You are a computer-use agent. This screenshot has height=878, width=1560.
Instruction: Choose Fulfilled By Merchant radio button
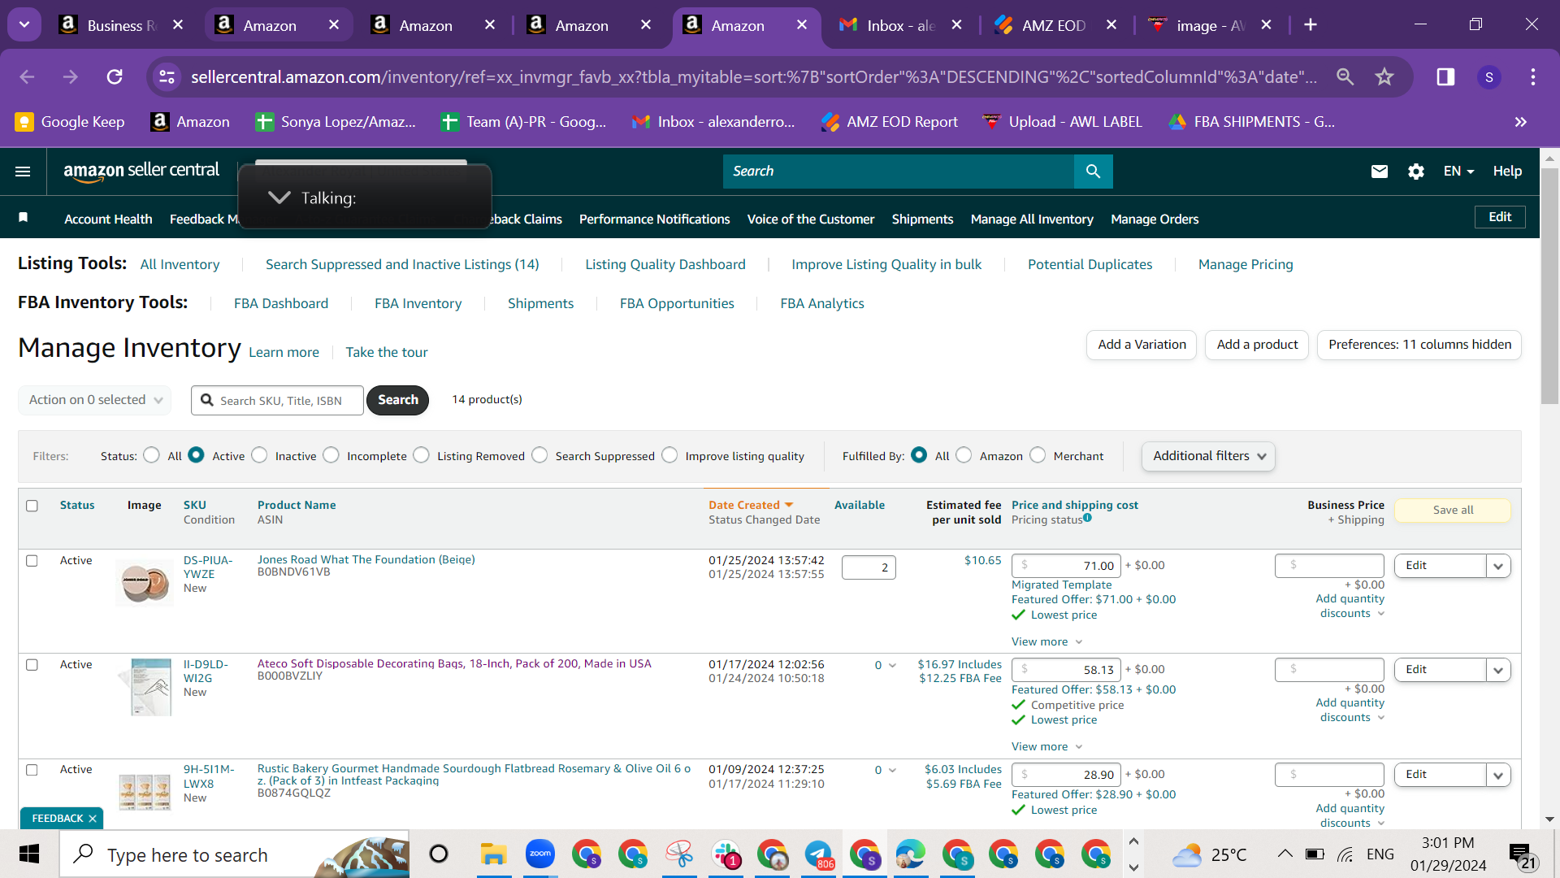pyautogui.click(x=1038, y=455)
